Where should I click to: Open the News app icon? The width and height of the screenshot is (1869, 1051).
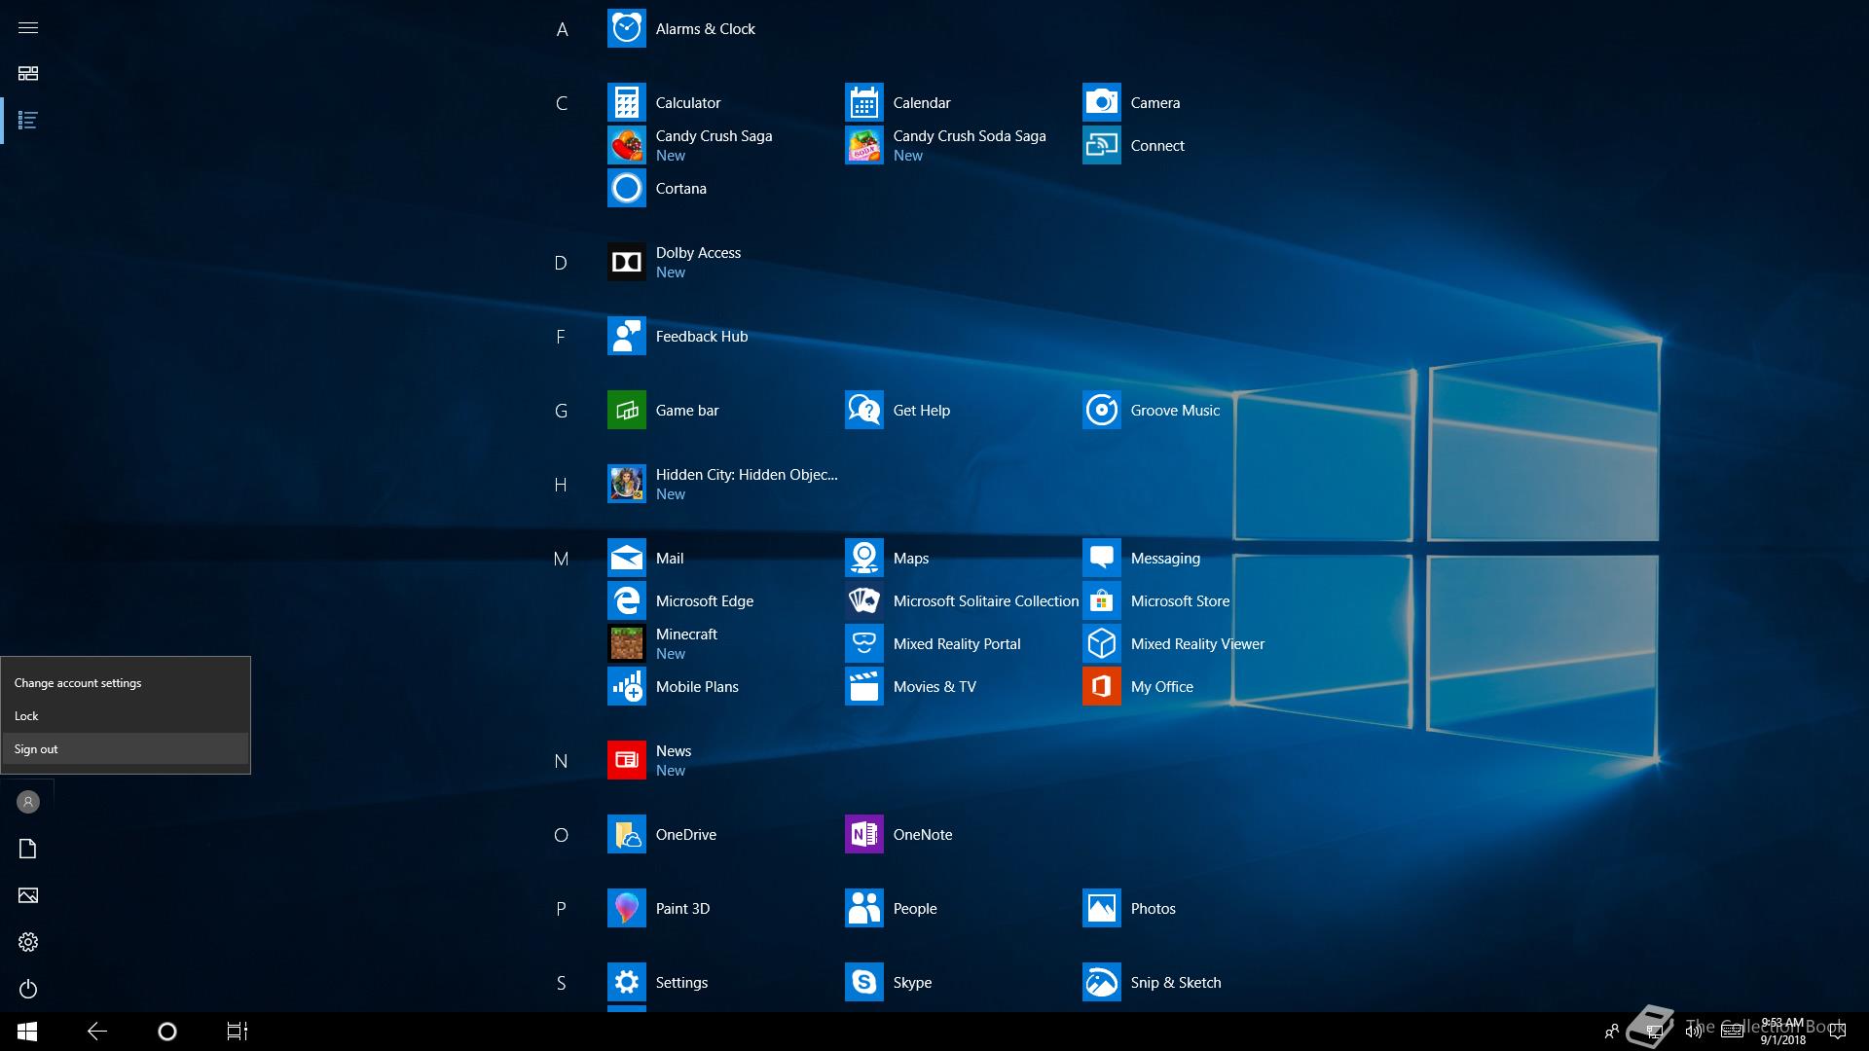pos(626,761)
